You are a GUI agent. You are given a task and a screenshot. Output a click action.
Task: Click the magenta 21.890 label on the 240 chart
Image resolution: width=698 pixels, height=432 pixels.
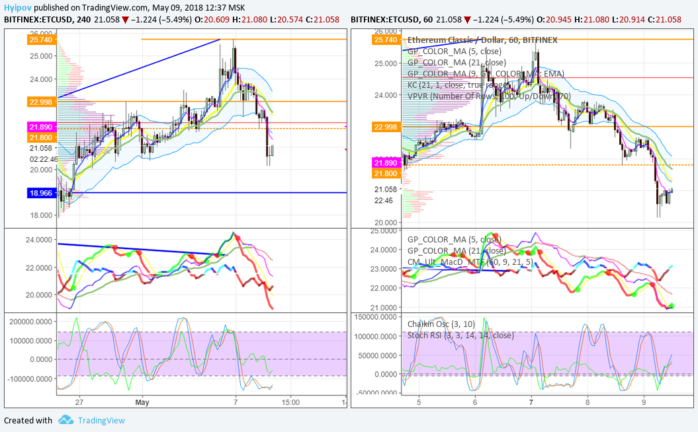(x=41, y=127)
